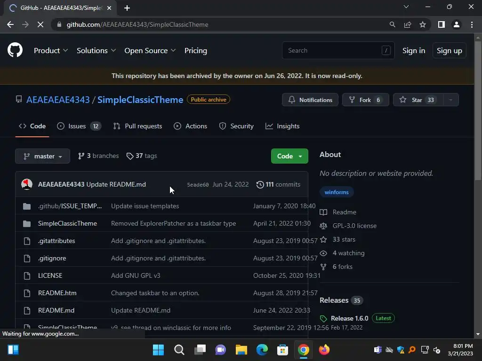
Task: Open the LICENSE file
Action: [50, 275]
